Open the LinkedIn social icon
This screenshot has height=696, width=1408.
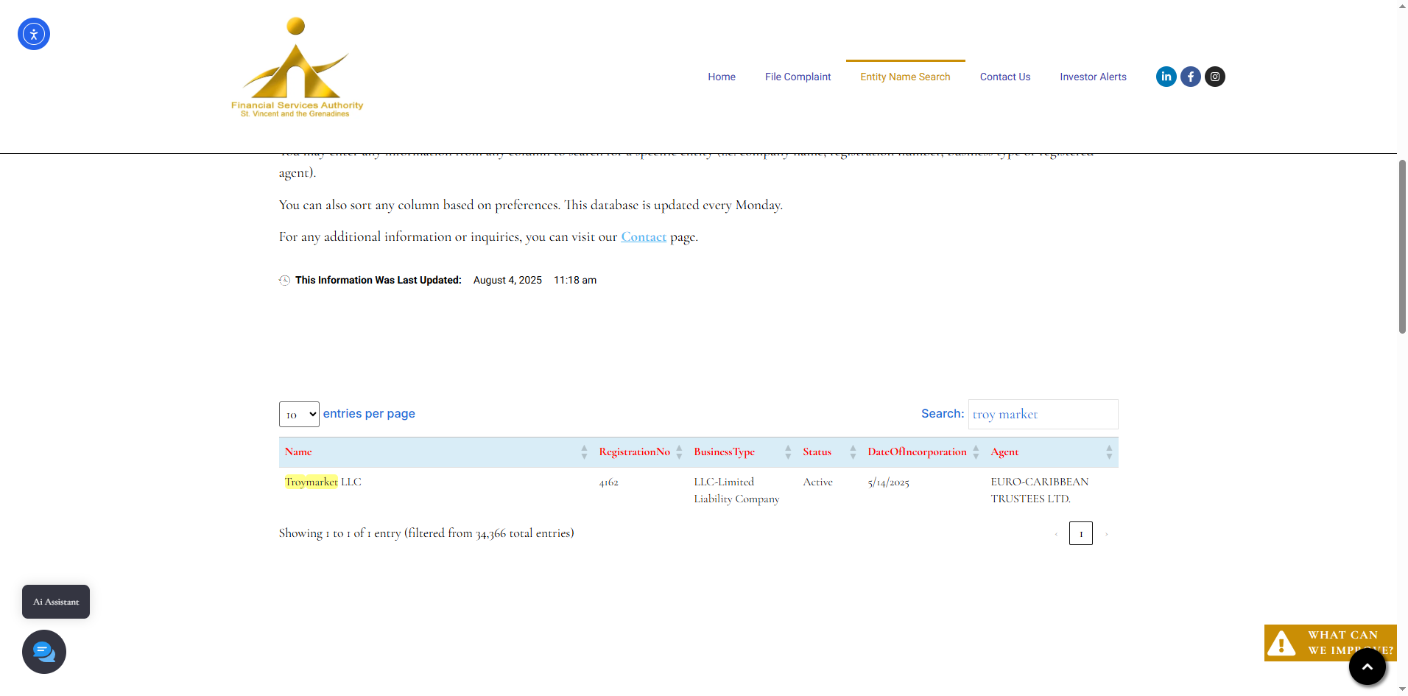tap(1166, 77)
